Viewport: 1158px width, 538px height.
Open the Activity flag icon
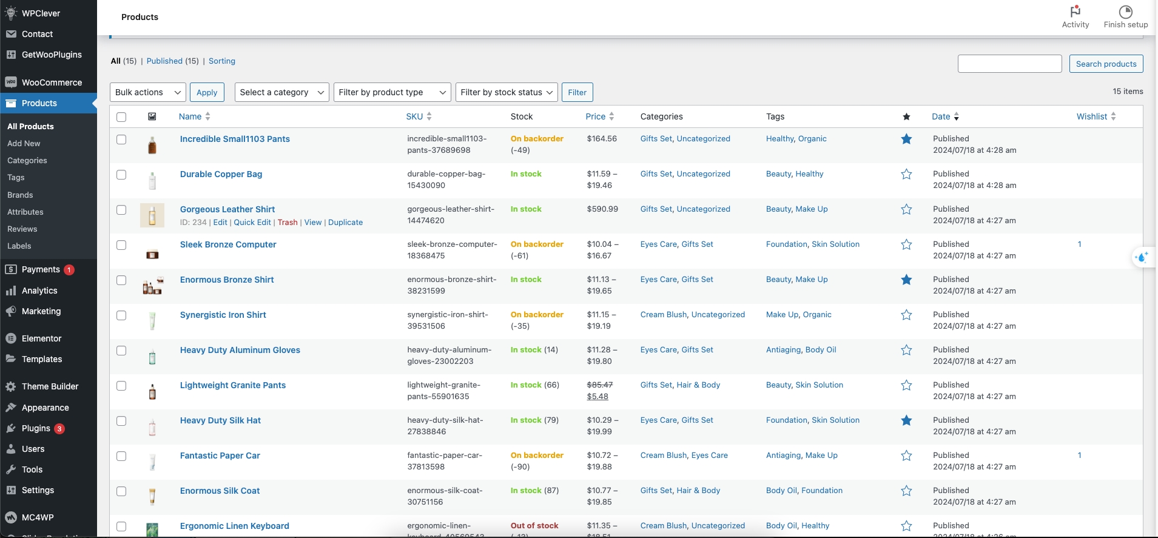click(x=1075, y=12)
